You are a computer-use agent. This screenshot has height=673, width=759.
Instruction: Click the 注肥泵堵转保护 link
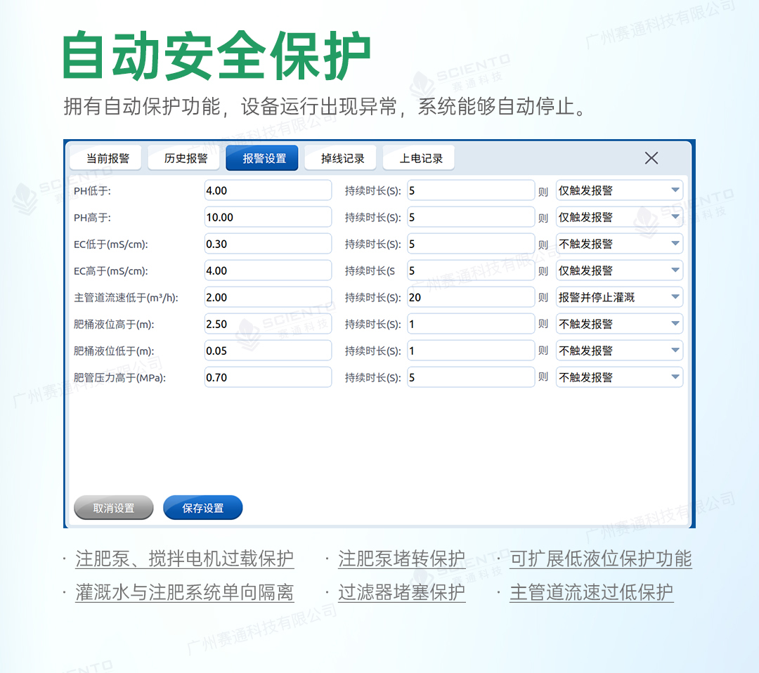[401, 558]
